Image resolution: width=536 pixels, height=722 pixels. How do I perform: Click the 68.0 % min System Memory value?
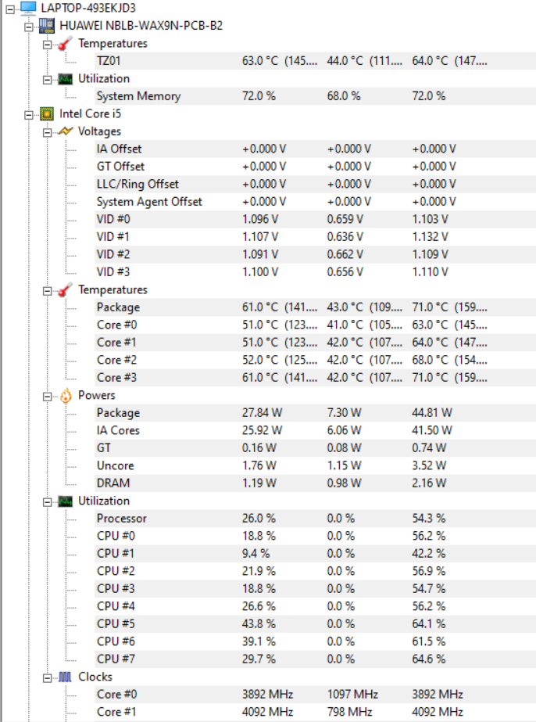pos(344,96)
